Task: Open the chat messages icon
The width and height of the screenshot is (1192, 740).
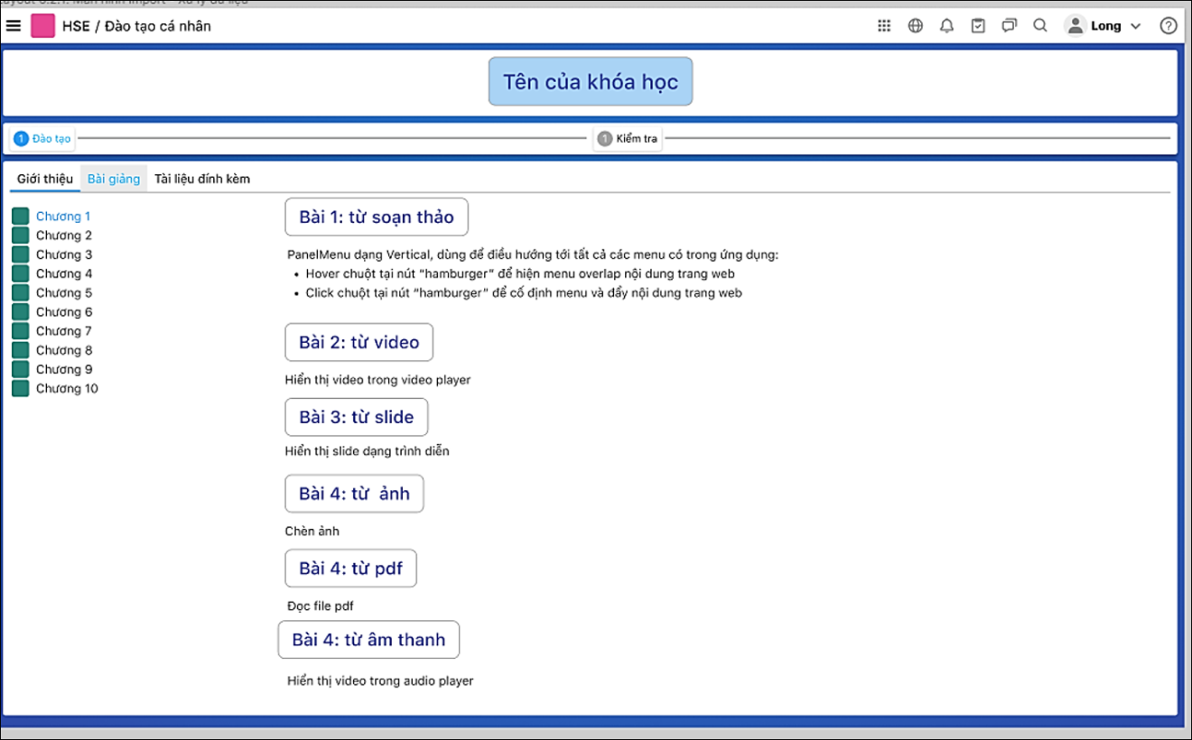Action: pyautogui.click(x=1009, y=26)
